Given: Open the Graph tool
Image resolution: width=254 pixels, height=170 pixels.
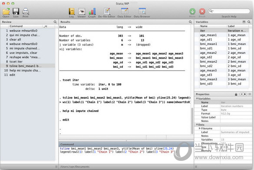Looking at the screenshot, I should pos(92,11).
